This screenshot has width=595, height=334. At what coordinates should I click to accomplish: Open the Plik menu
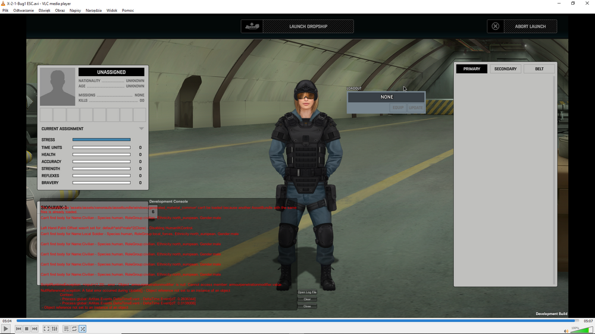coord(5,11)
